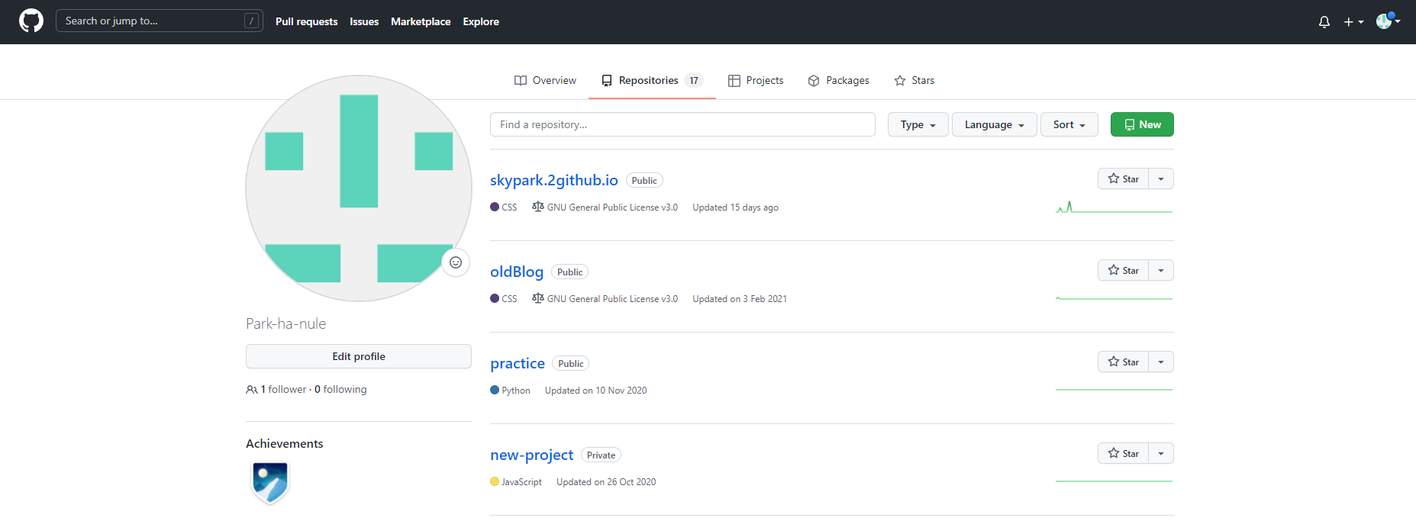Image resolution: width=1416 pixels, height=521 pixels.
Task: Click the Python language dot of practice
Action: tap(495, 390)
